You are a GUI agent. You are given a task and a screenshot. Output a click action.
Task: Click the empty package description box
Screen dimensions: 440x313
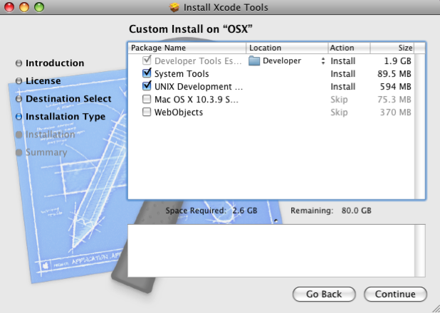(276, 250)
